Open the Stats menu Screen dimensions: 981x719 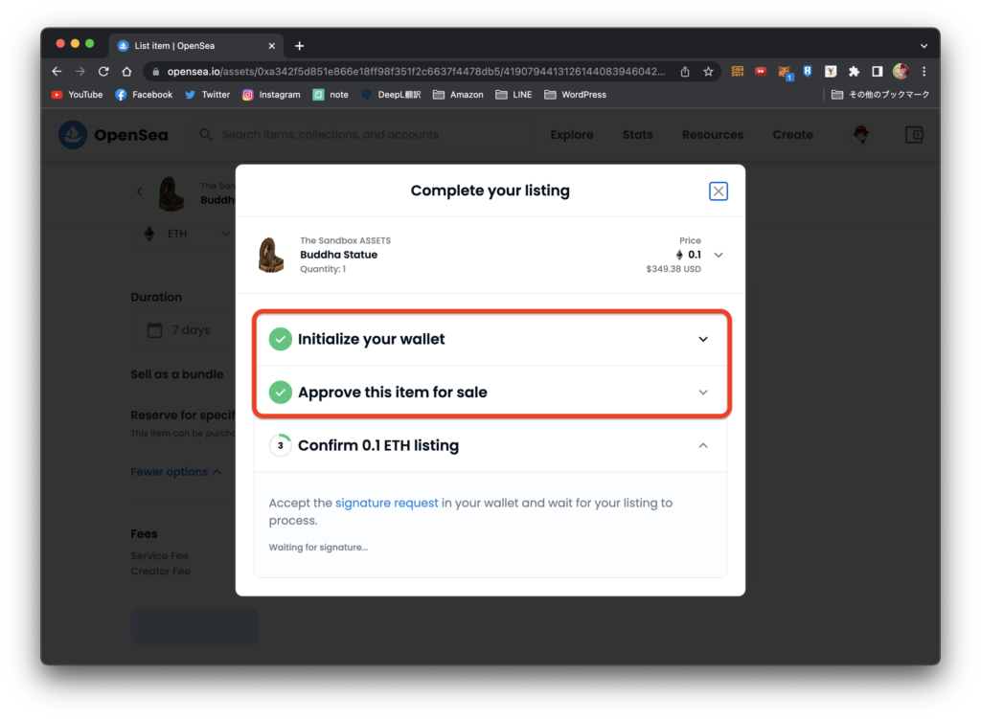(x=637, y=134)
